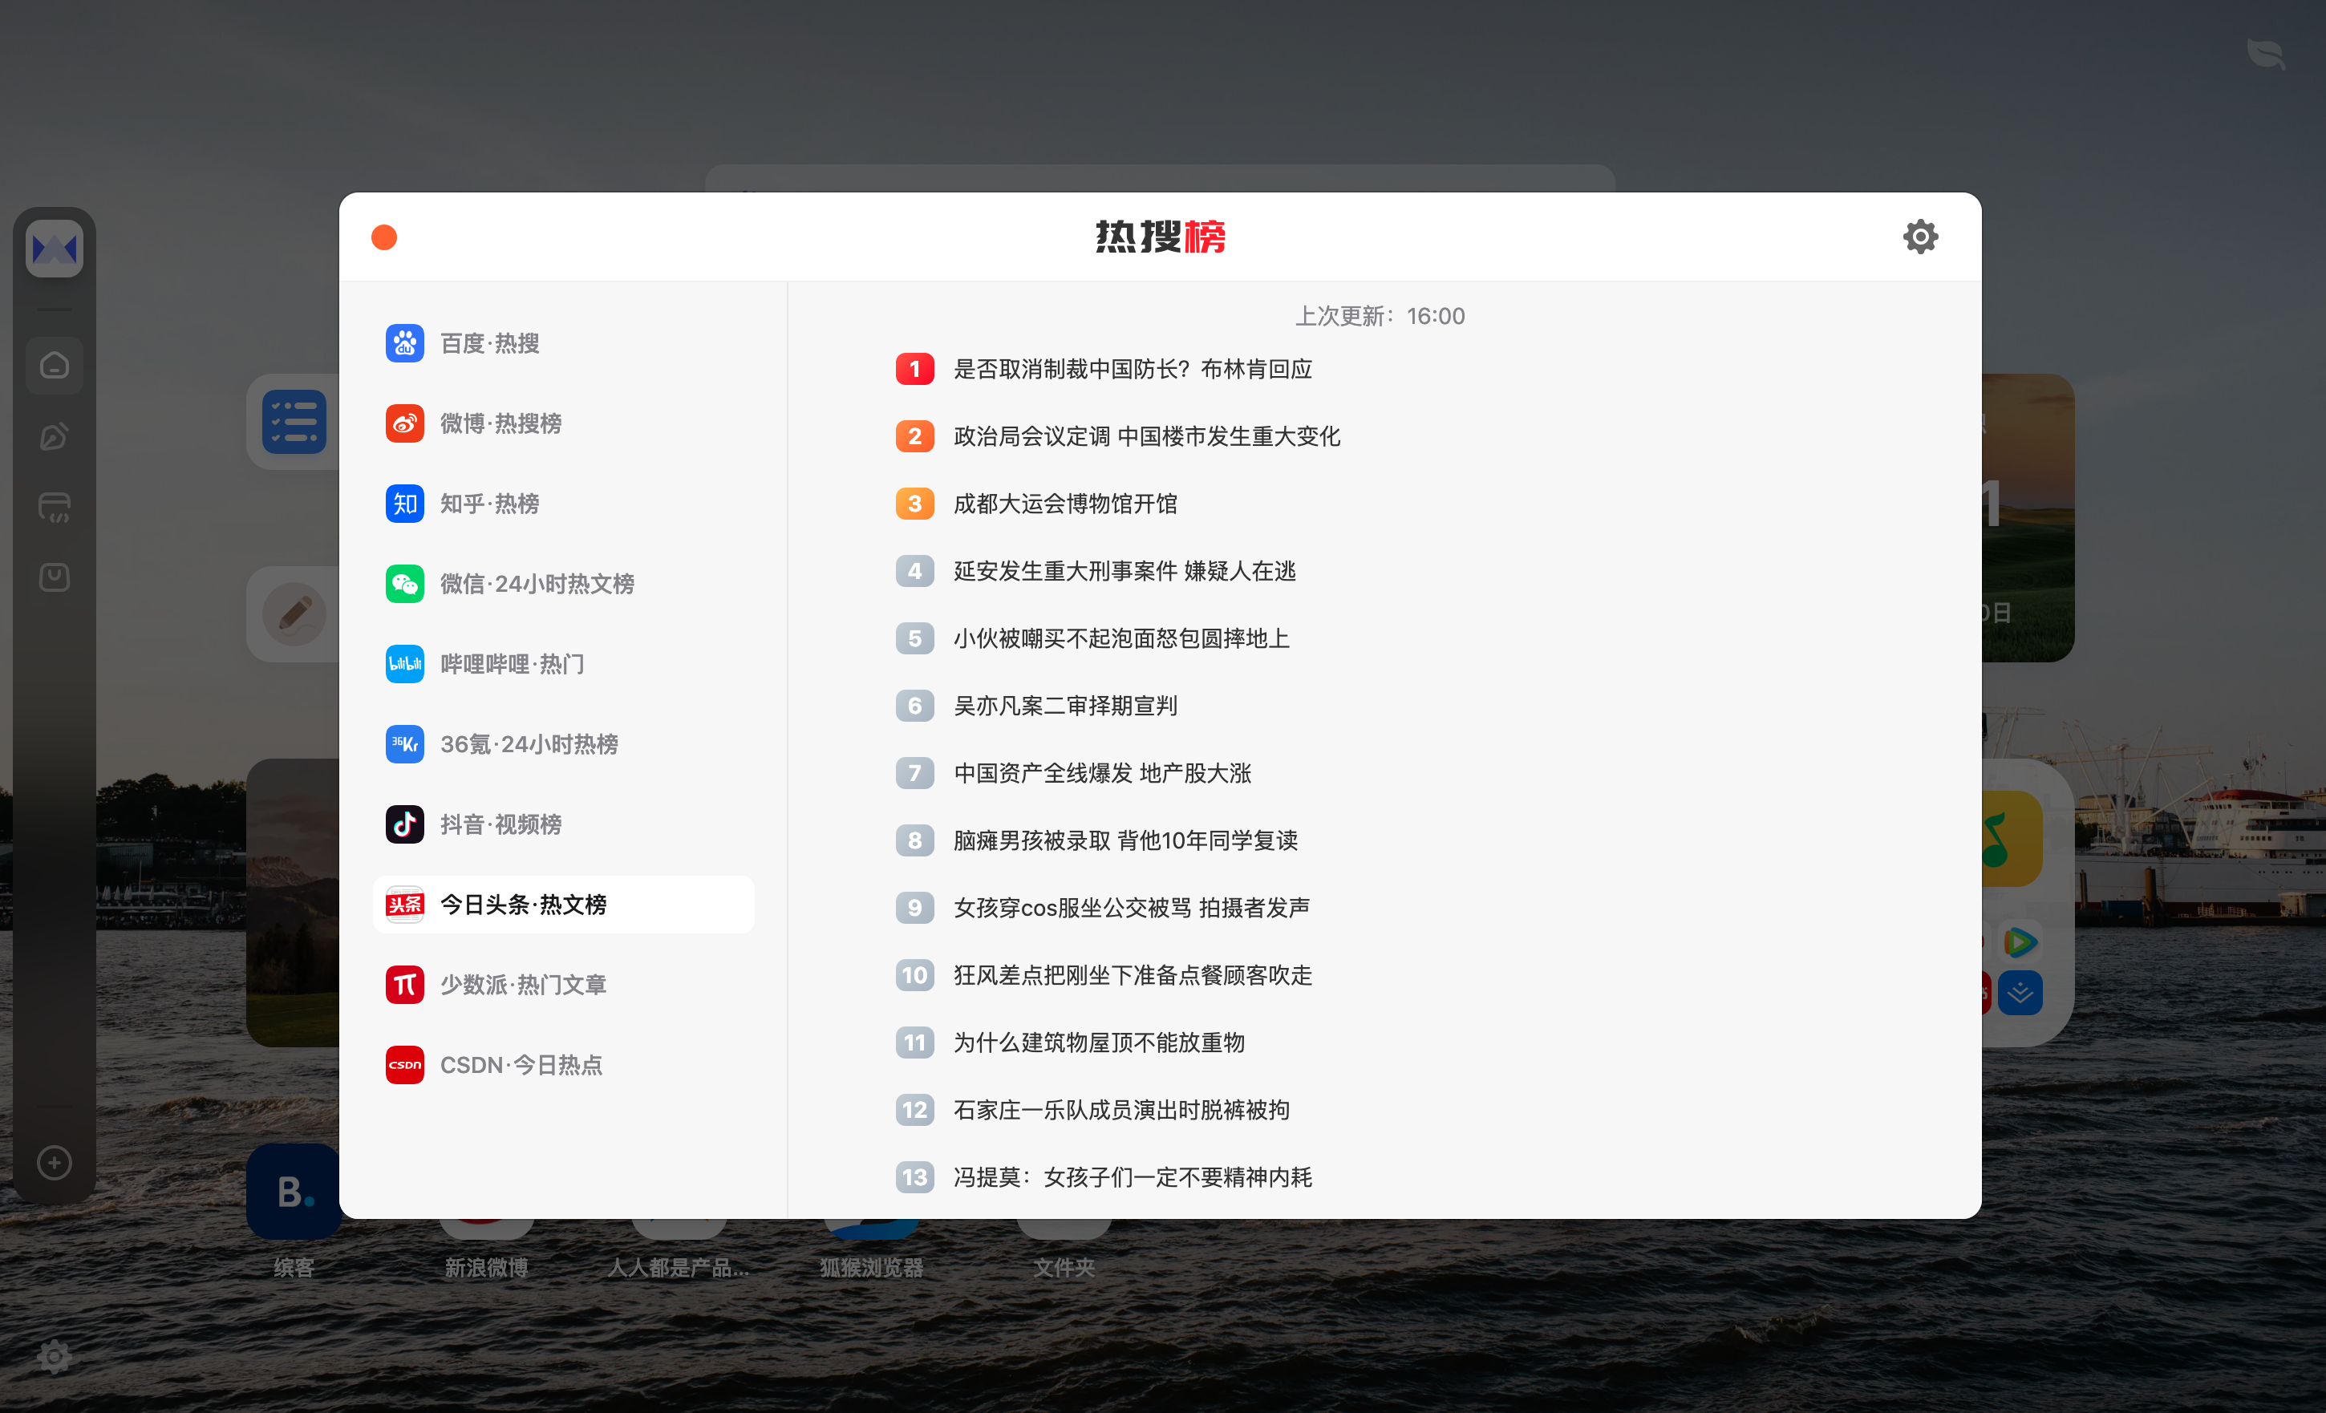This screenshot has height=1413, width=2326.
Task: Click the bilibili icon in the sidebar
Action: coord(404,665)
